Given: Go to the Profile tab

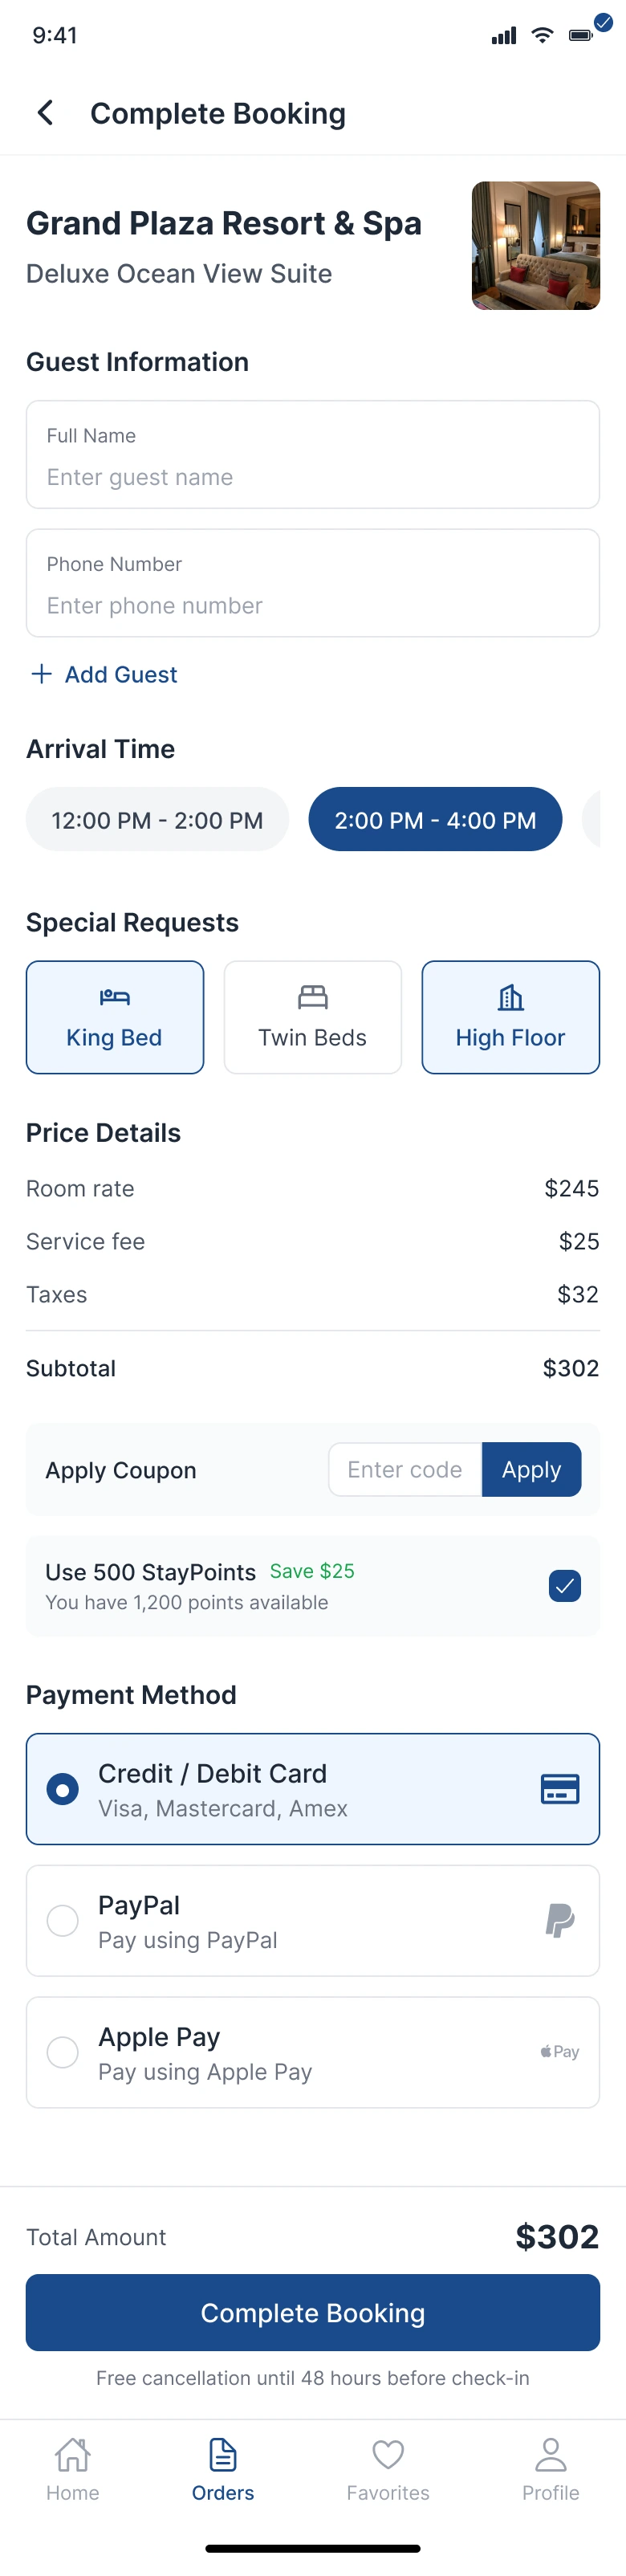Looking at the screenshot, I should [550, 2468].
